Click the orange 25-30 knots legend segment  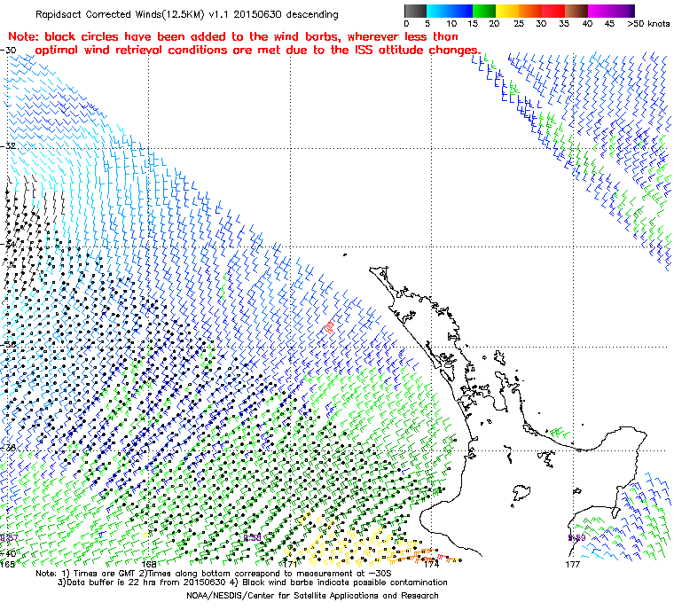(x=530, y=11)
